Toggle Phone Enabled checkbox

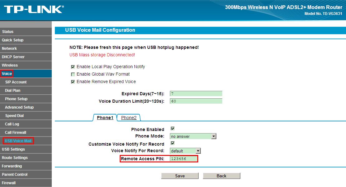coord(173,129)
